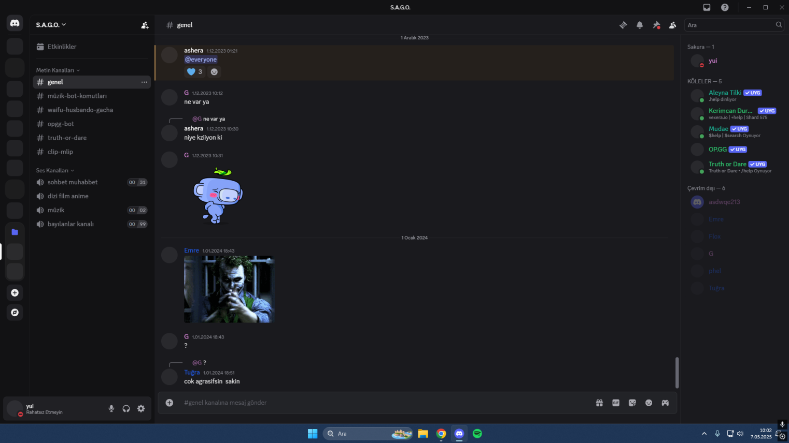Switch to the truth-or-dare channel
Image resolution: width=789 pixels, height=443 pixels.
coord(92,138)
